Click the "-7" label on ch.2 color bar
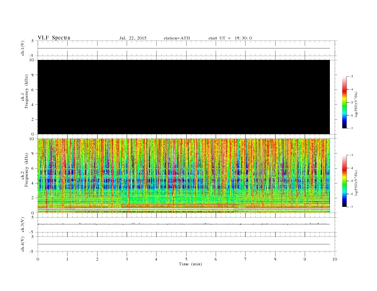 pyautogui.click(x=351, y=207)
